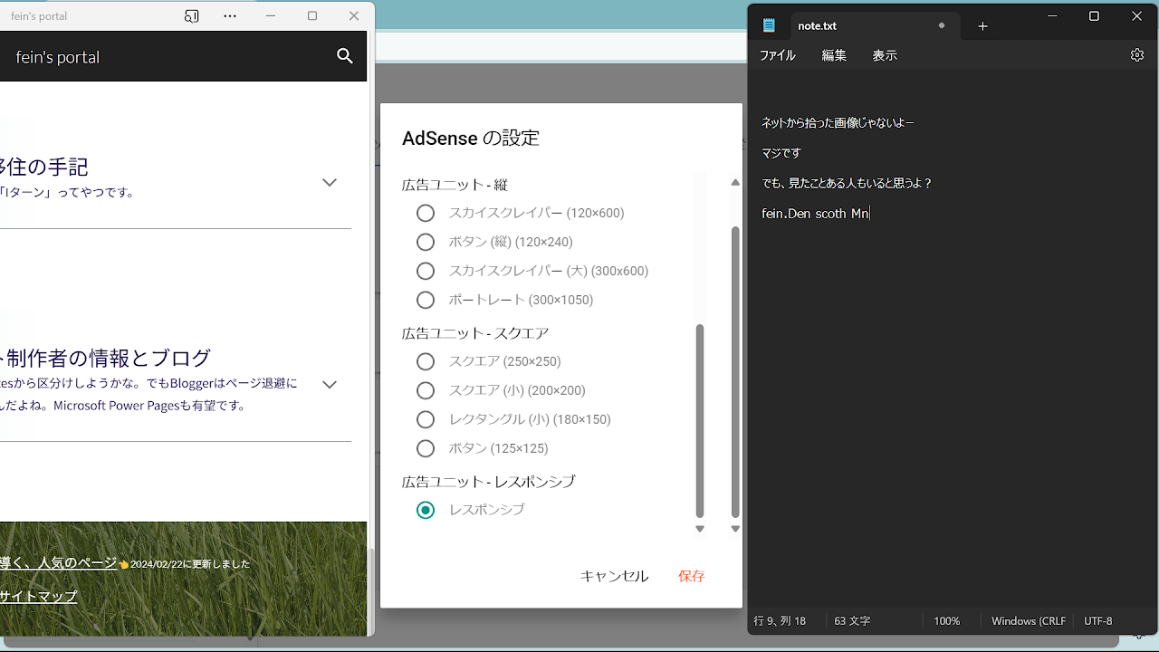Click AdSense の設定 dialog title
Screen dimensions: 1159x652
point(471,139)
